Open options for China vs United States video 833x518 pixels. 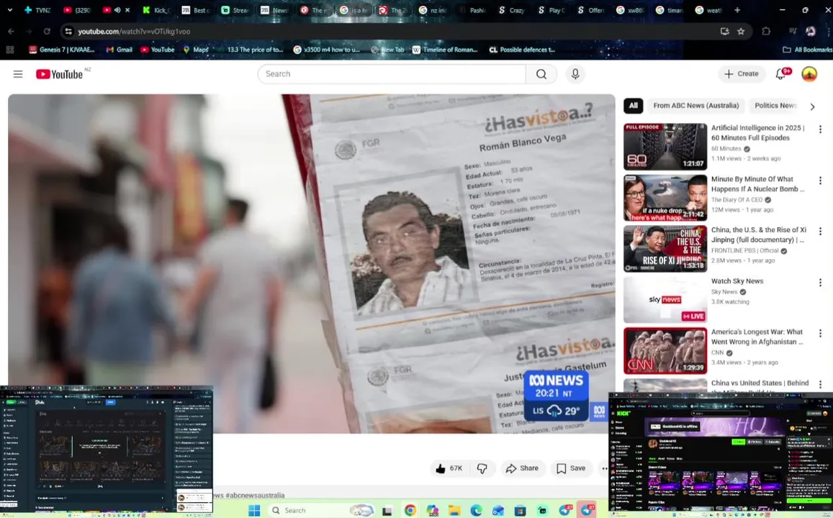pyautogui.click(x=820, y=384)
